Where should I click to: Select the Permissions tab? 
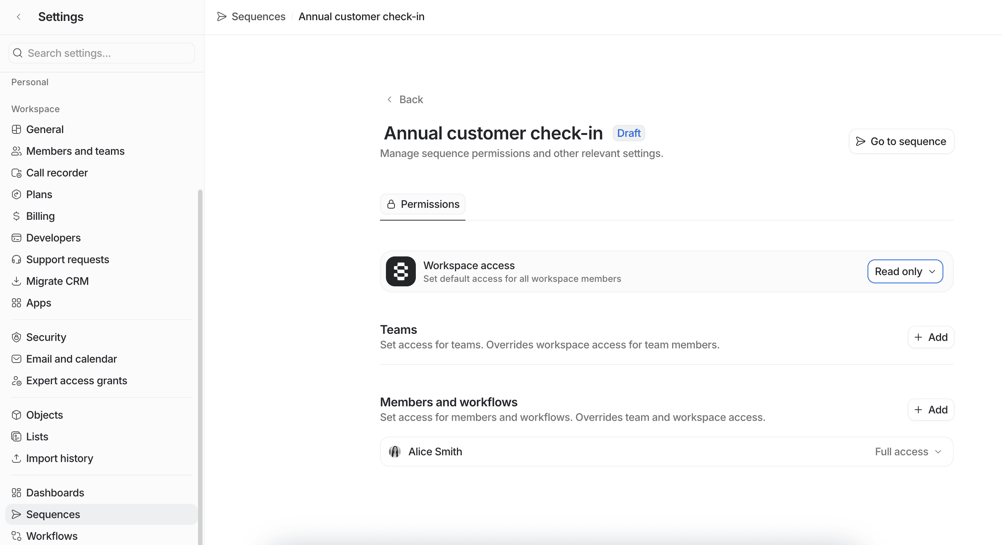423,204
